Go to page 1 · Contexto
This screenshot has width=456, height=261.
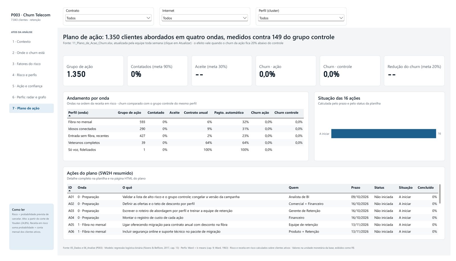(31, 42)
